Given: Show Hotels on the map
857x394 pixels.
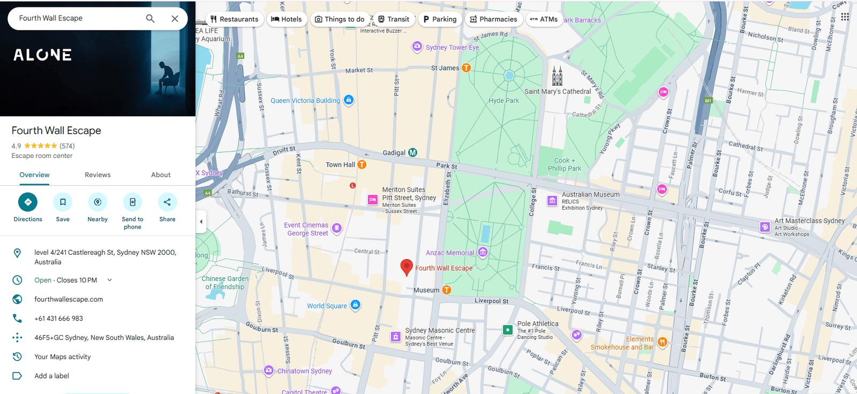Looking at the screenshot, I should click(x=287, y=19).
